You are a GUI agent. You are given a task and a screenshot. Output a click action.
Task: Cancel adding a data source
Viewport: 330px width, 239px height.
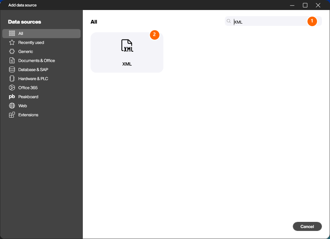click(x=307, y=226)
